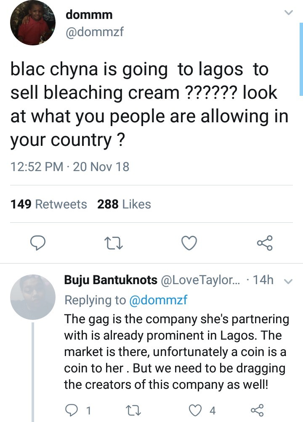Screen dimensions: 303x422
Task: View the 288 Likes list
Action: point(124,204)
